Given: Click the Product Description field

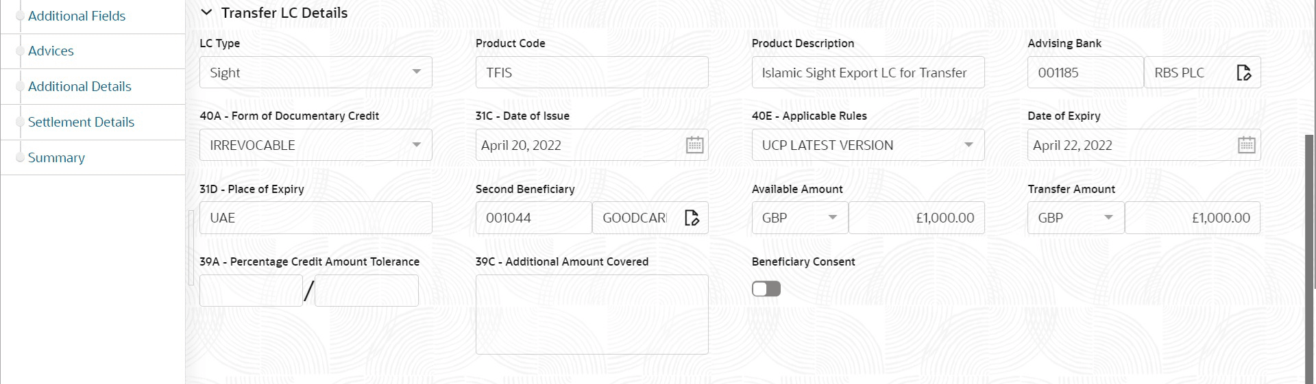Looking at the screenshot, I should [x=868, y=73].
